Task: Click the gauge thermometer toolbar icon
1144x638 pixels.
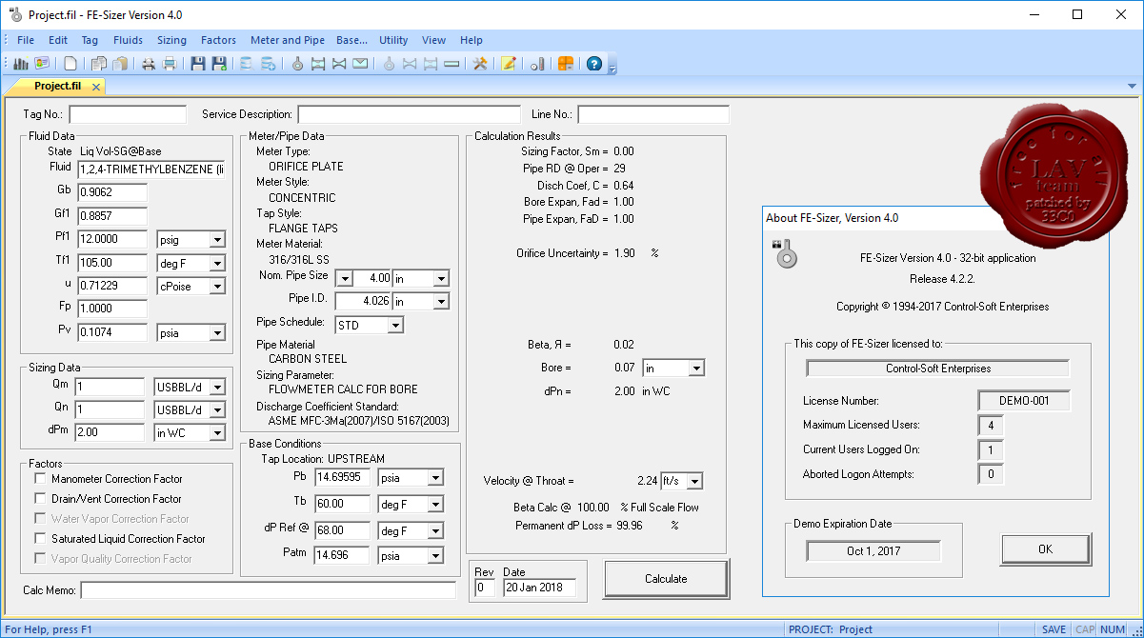Action: 537,64
